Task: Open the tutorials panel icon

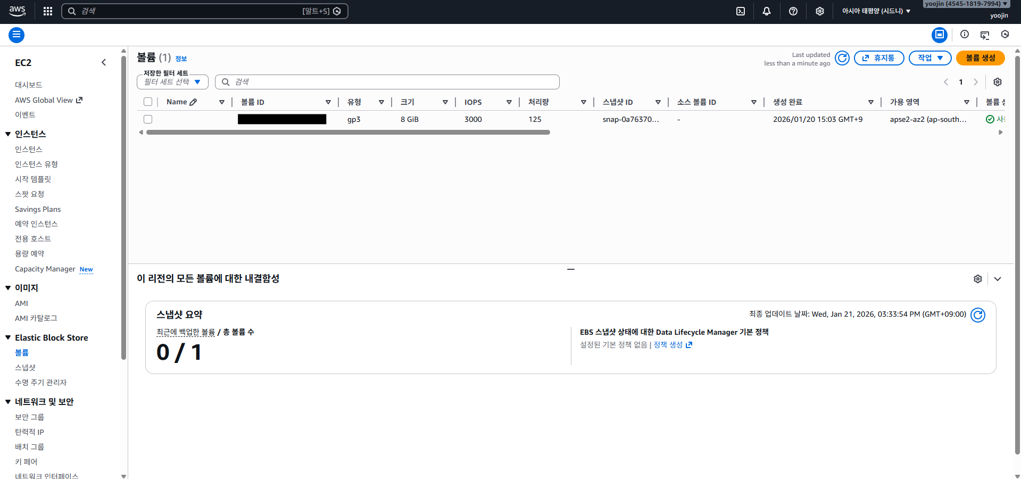Action: click(x=985, y=35)
